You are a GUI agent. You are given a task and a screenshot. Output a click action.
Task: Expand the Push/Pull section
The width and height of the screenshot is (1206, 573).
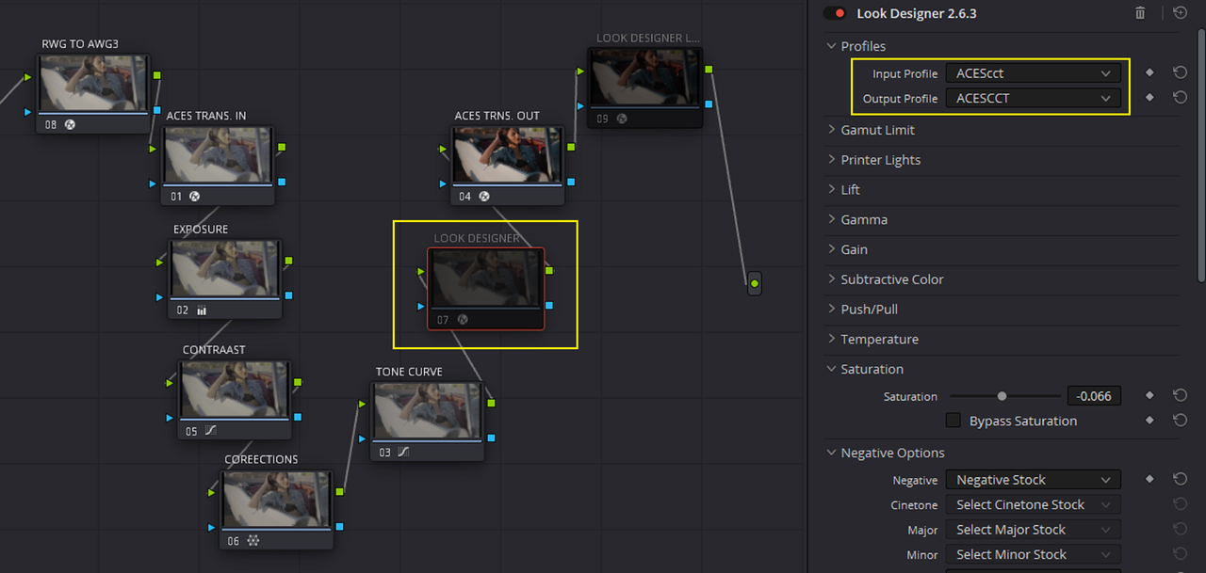[x=832, y=309]
